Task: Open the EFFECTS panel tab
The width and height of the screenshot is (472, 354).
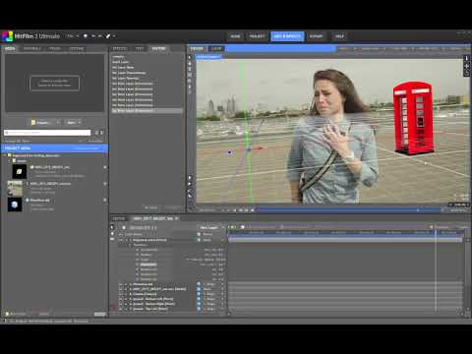Action: (x=120, y=48)
